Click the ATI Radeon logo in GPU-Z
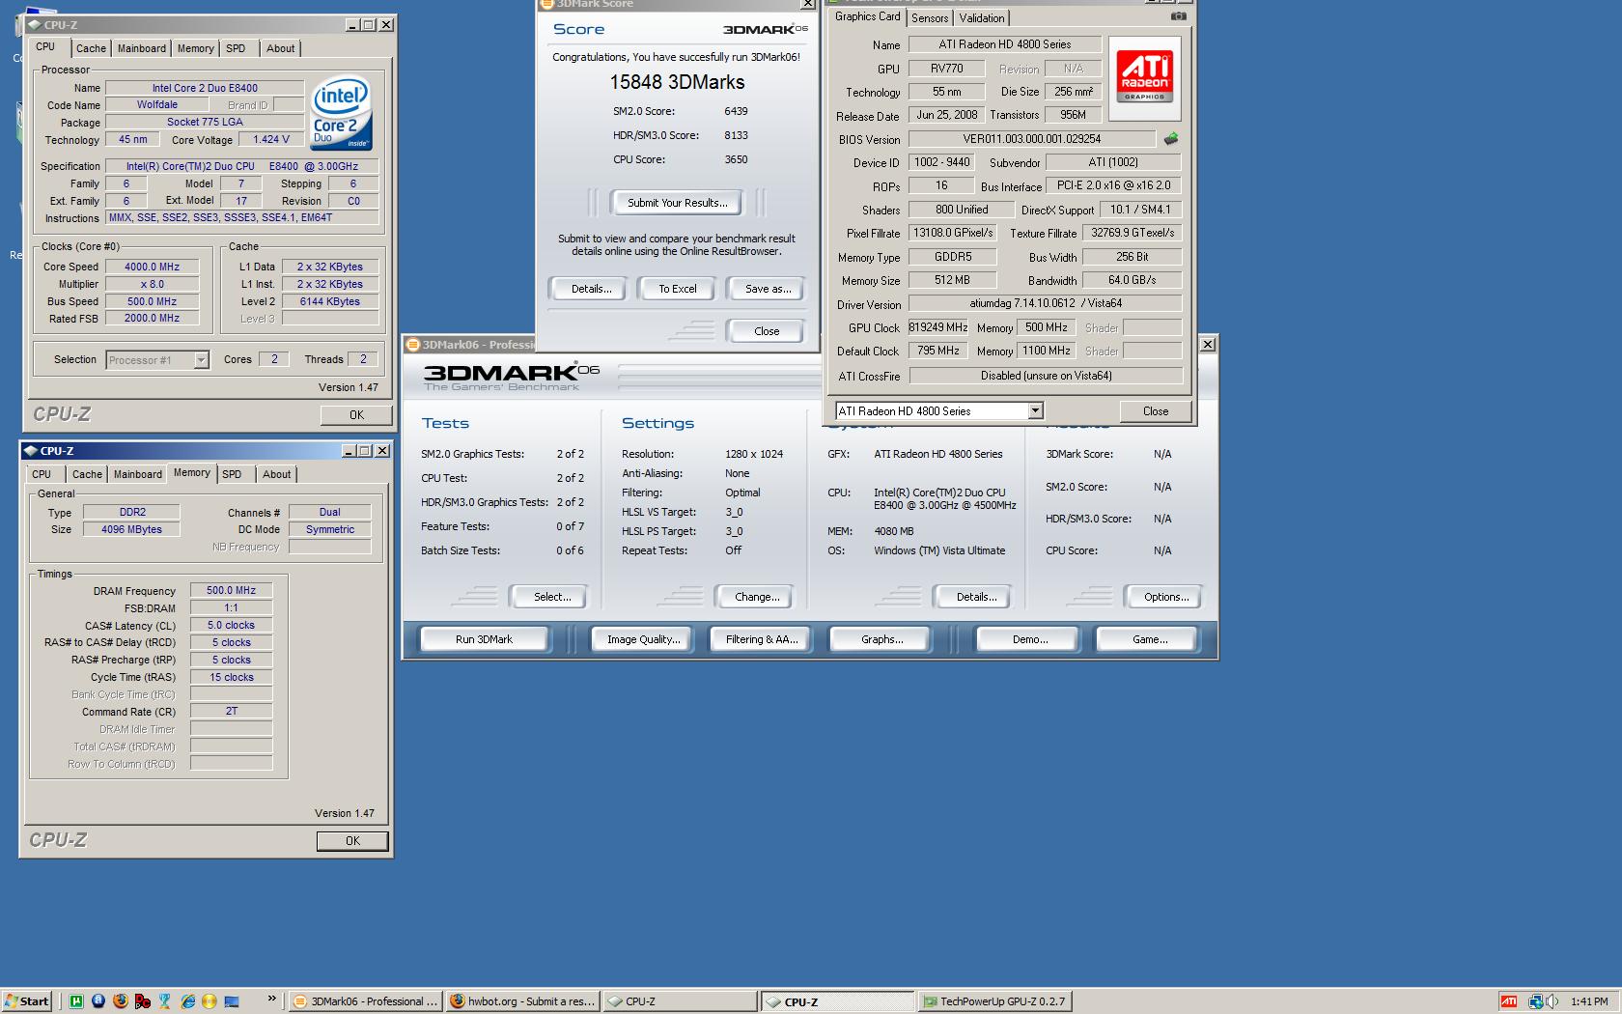The image size is (1622, 1014). click(1144, 78)
